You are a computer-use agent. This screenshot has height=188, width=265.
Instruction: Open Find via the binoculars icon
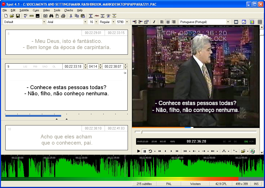(51, 16)
